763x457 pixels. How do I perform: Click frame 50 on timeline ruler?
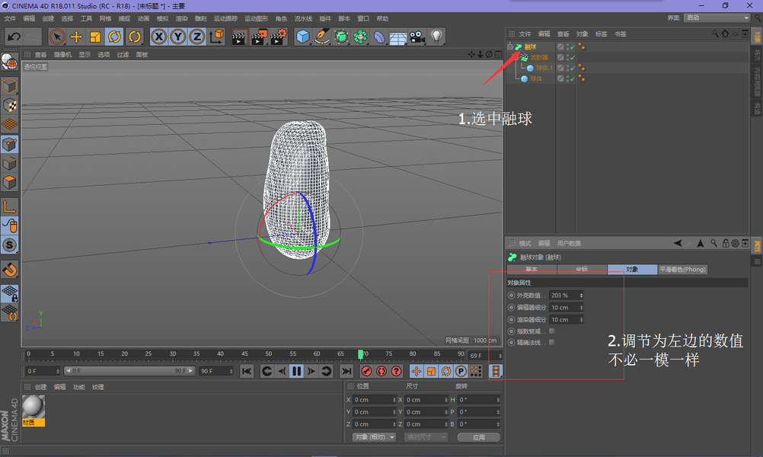[269, 354]
